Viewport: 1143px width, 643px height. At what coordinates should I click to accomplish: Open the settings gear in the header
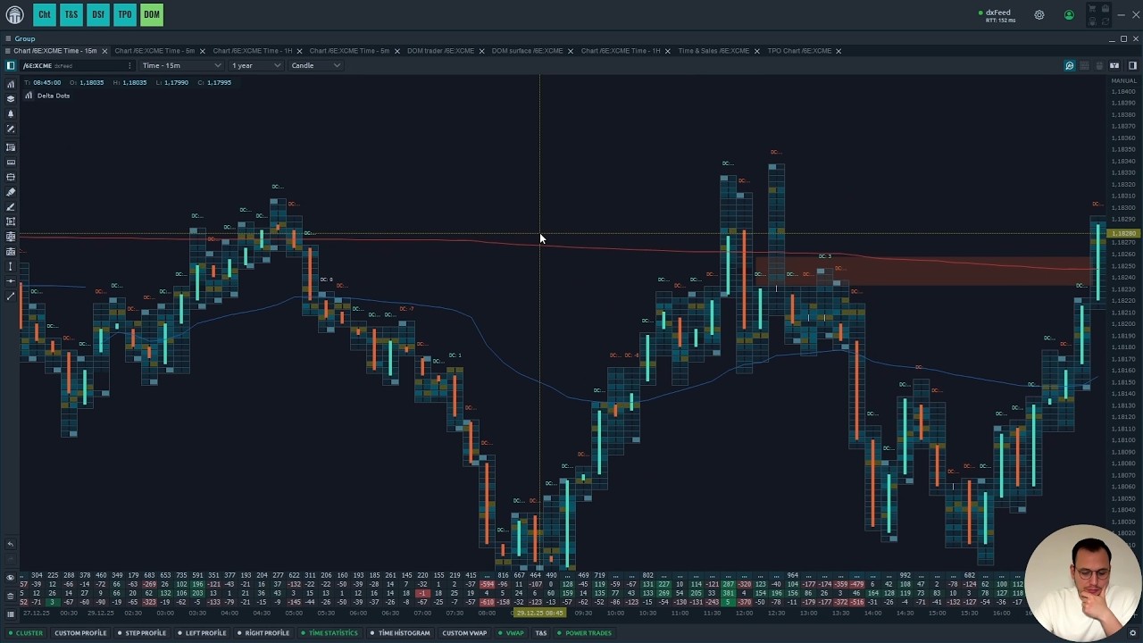(x=1039, y=15)
